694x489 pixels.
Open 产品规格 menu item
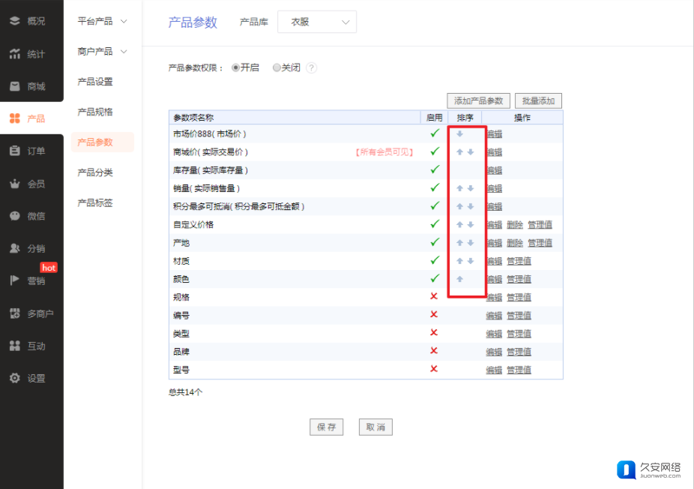click(95, 112)
